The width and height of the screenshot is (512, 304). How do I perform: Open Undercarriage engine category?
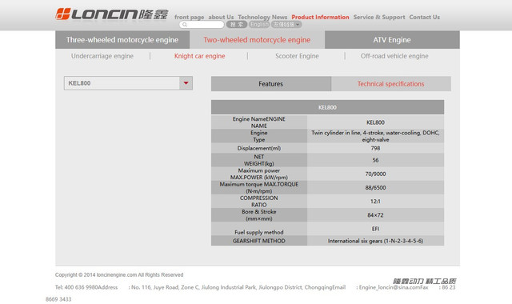point(102,56)
